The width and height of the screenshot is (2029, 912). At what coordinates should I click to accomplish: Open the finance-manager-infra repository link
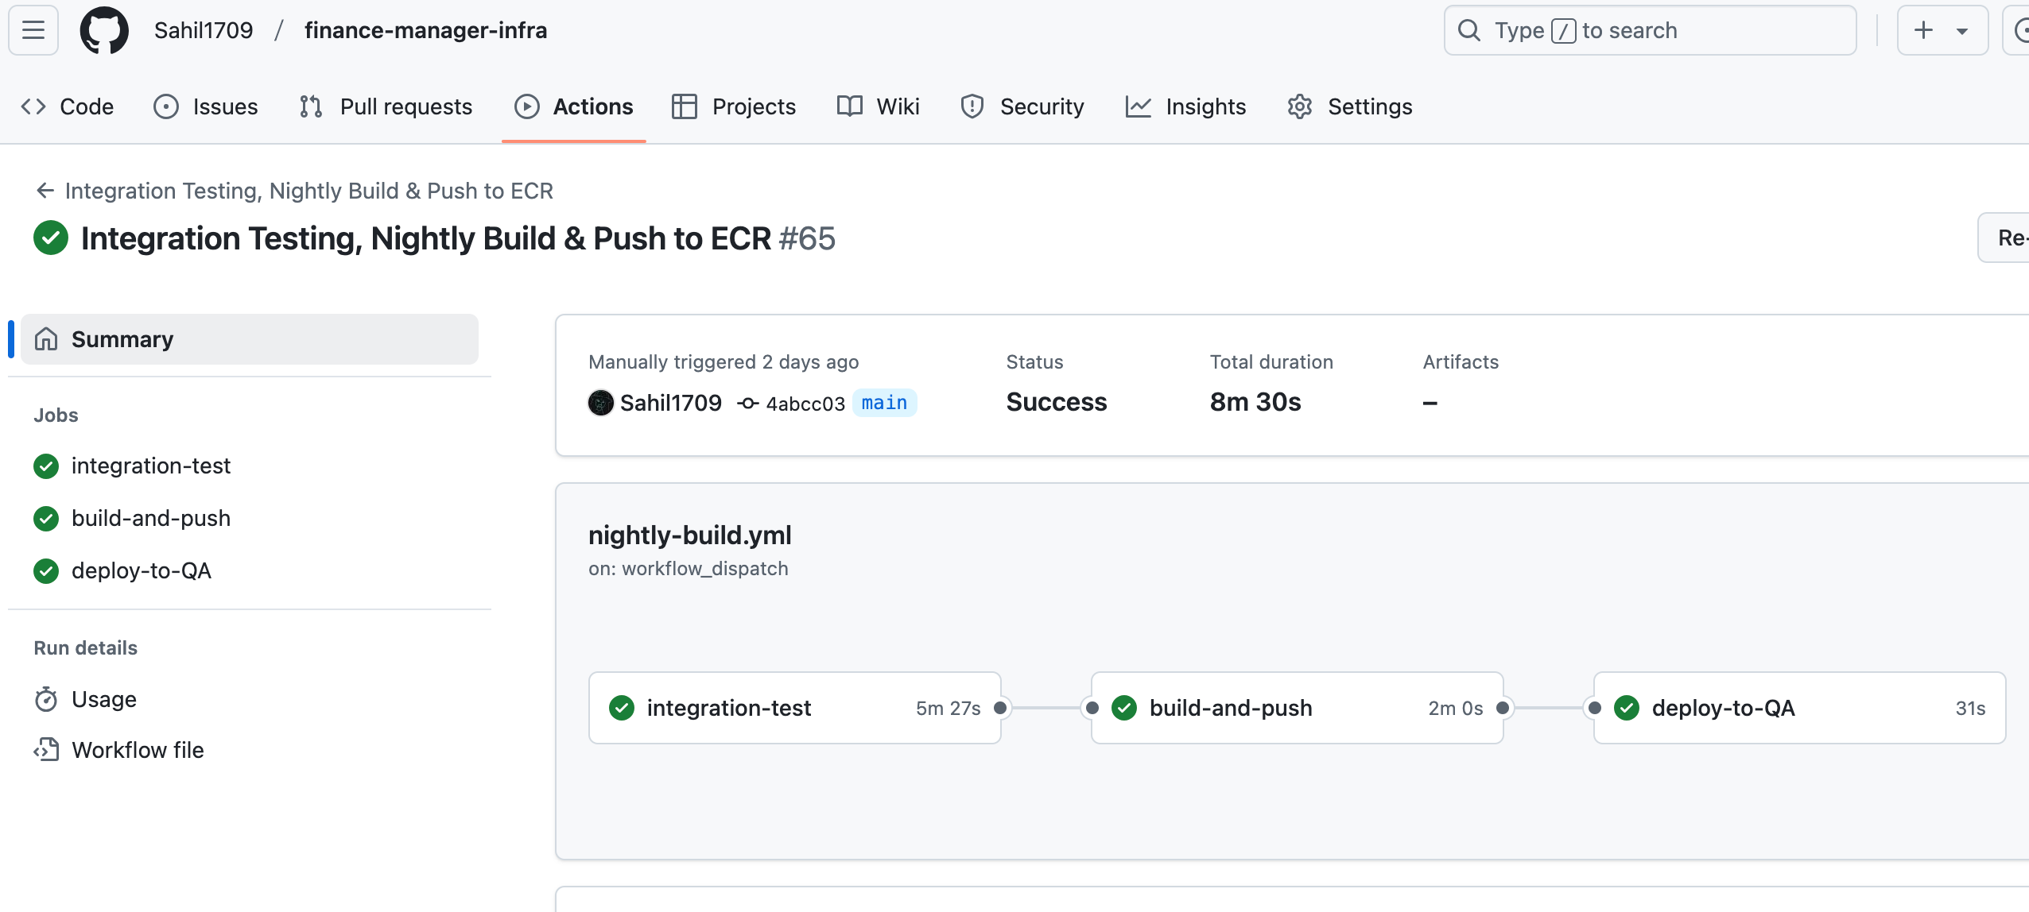click(425, 30)
